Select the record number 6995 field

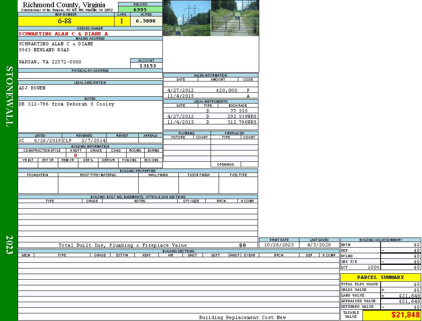(x=140, y=10)
